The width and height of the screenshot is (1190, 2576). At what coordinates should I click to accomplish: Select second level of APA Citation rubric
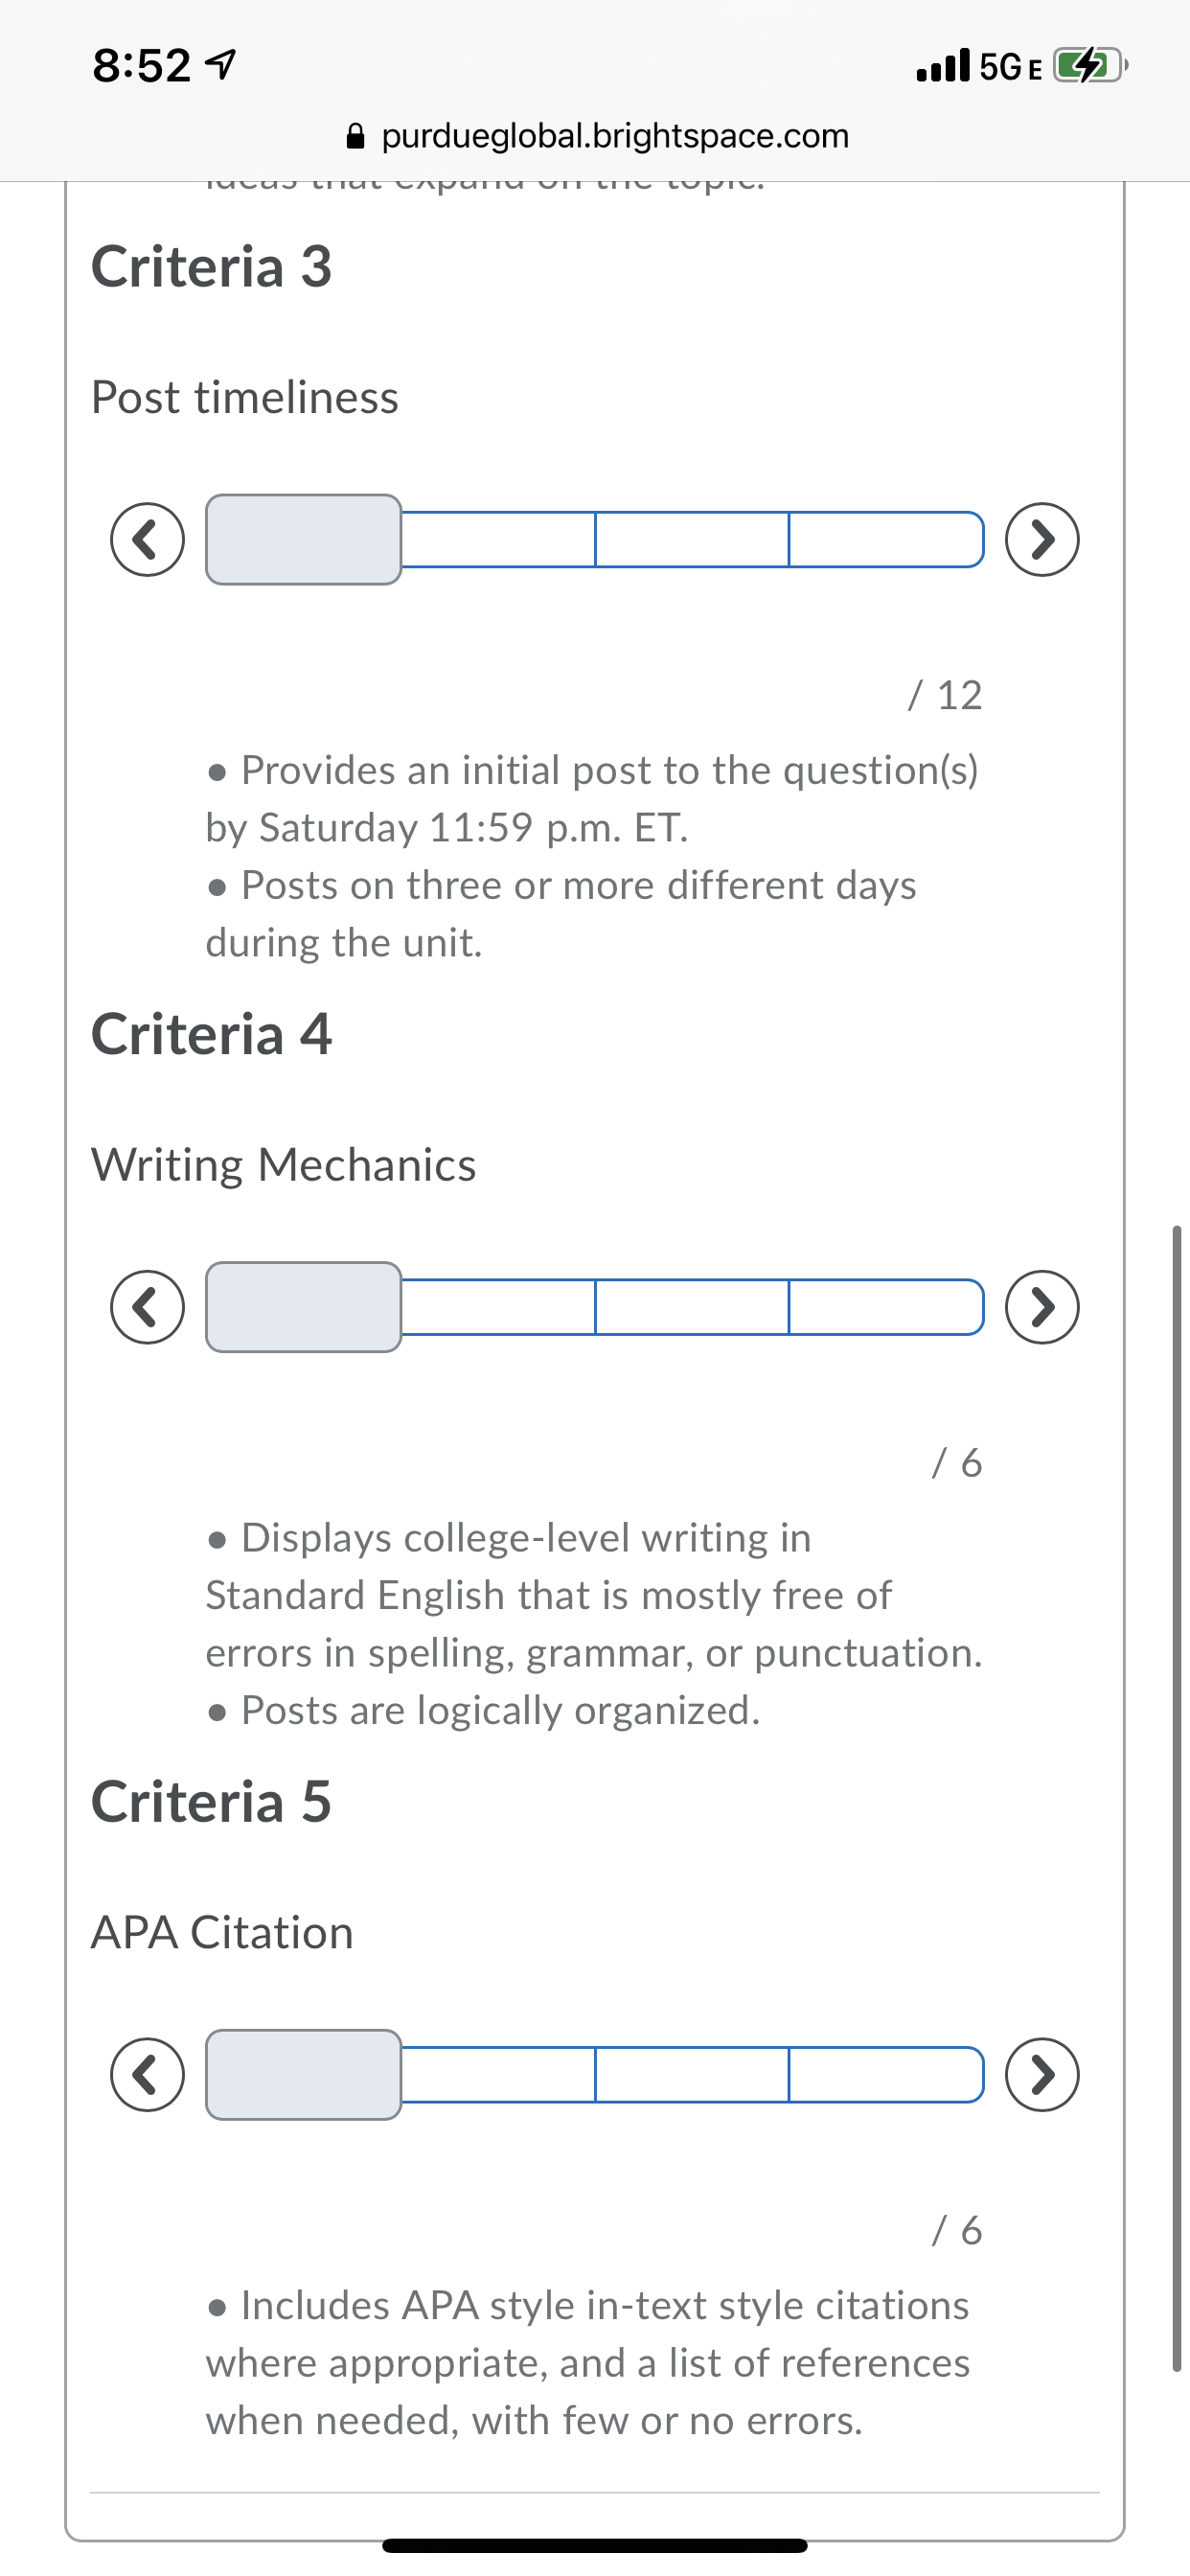(x=498, y=2075)
